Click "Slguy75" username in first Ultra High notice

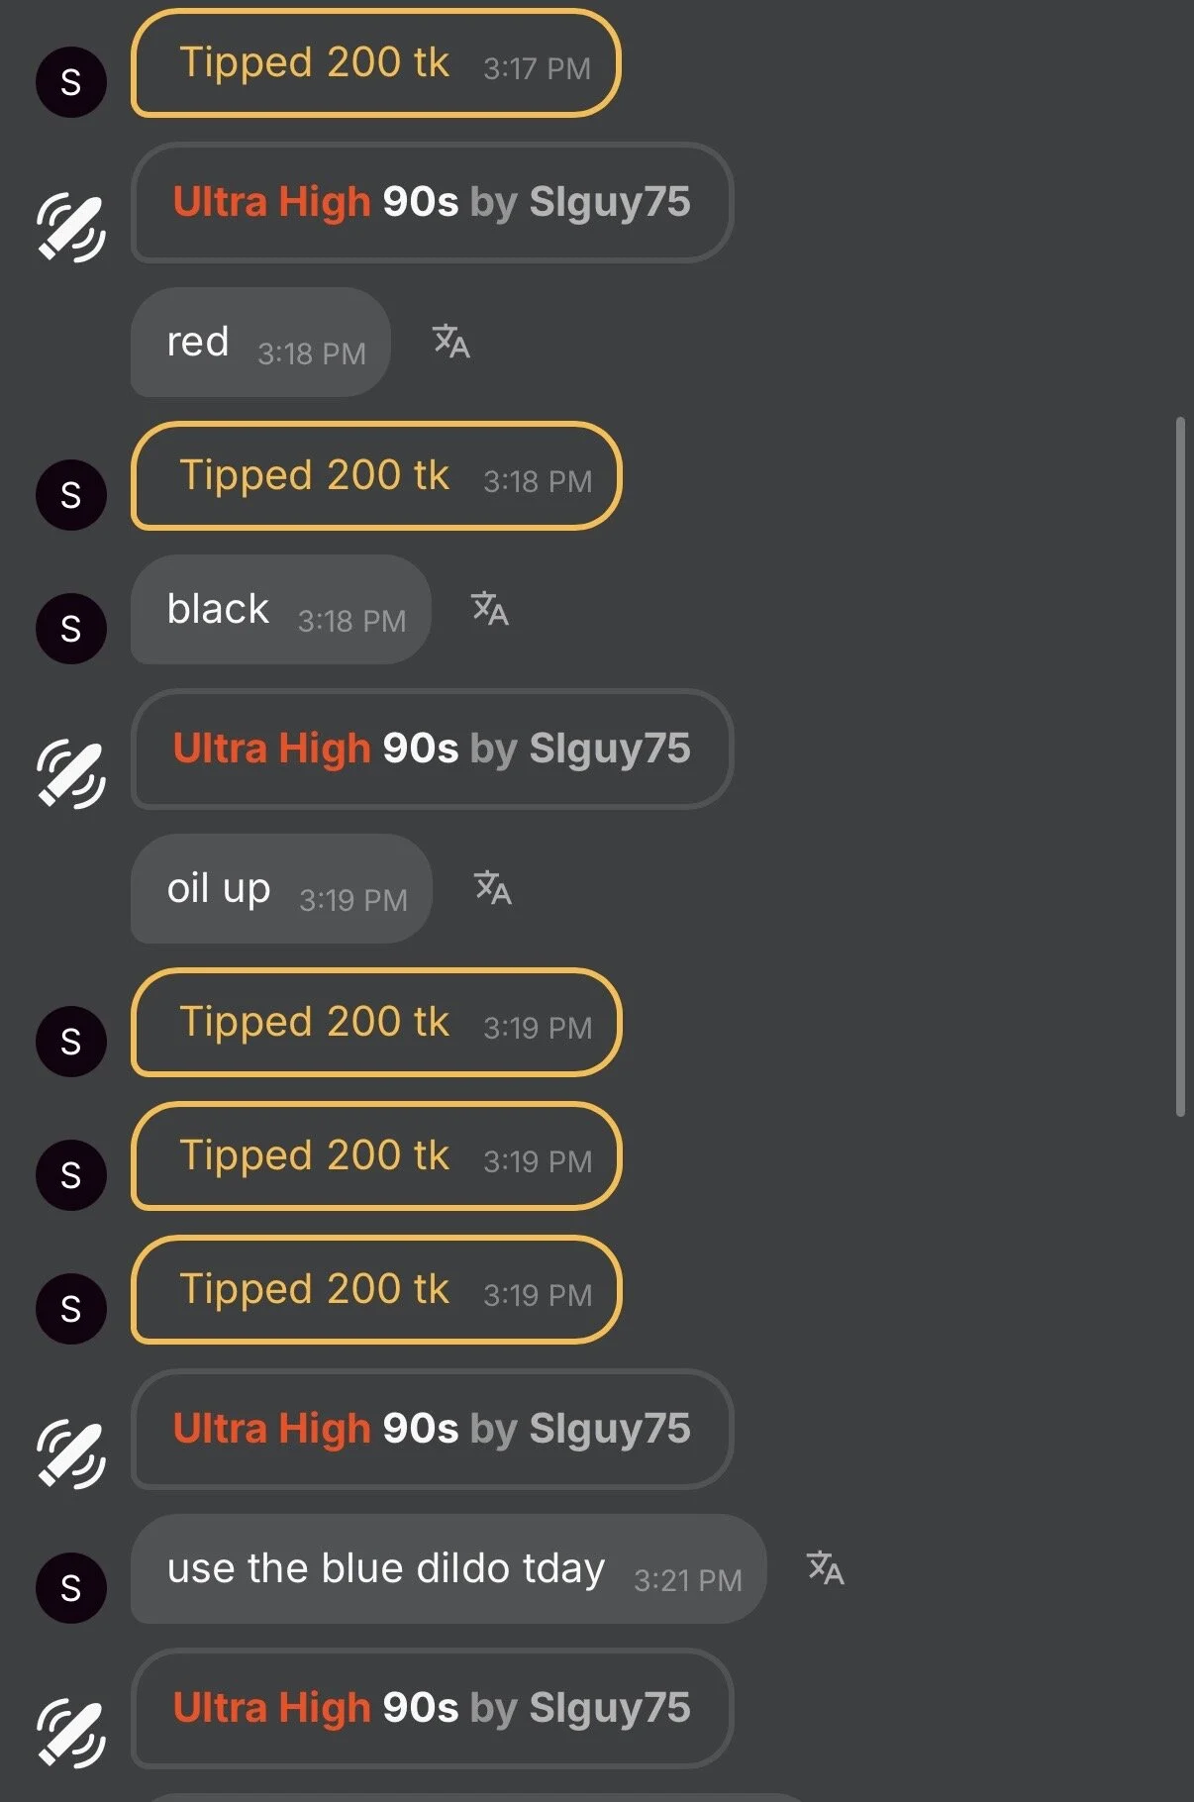(x=610, y=202)
